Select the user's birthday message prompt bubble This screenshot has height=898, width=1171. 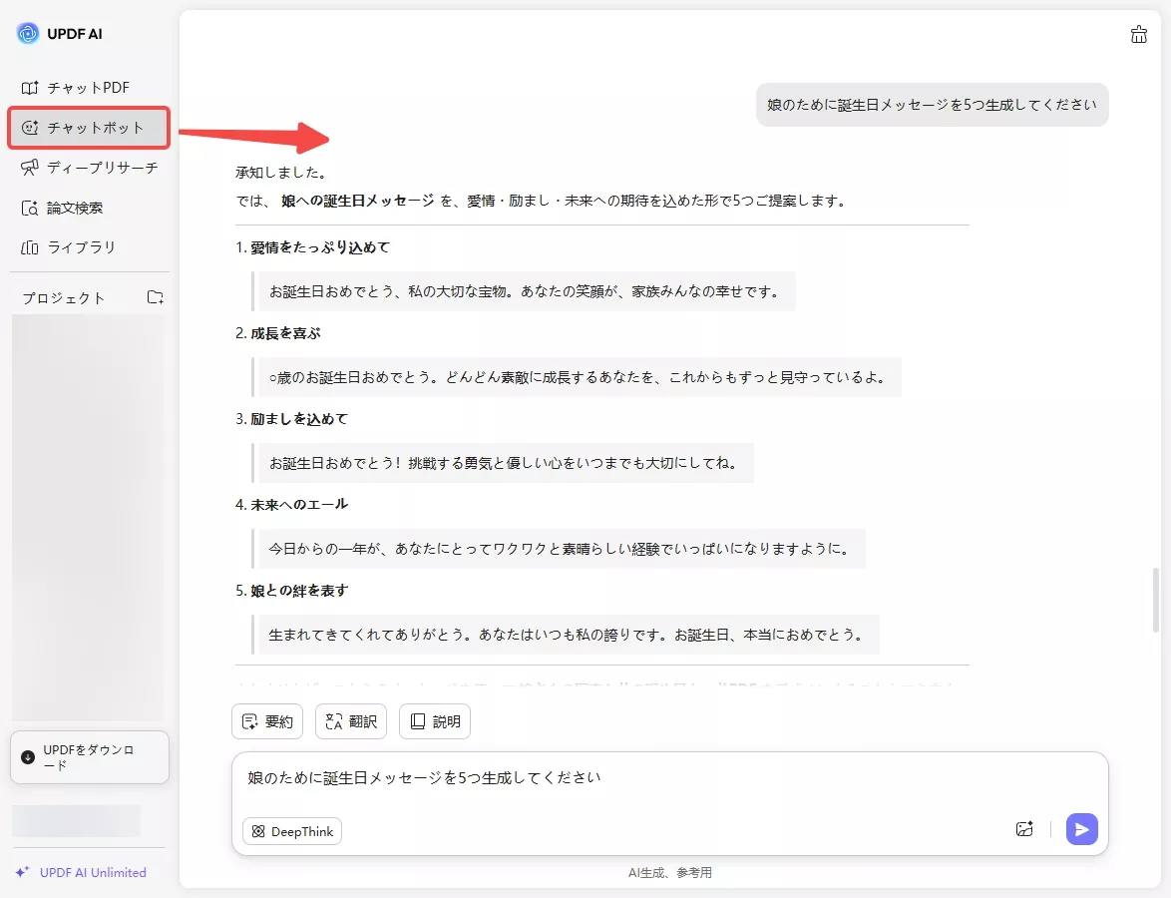click(932, 104)
